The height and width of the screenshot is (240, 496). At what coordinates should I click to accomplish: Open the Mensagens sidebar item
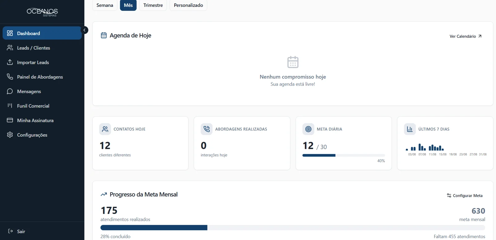[x=42, y=91]
